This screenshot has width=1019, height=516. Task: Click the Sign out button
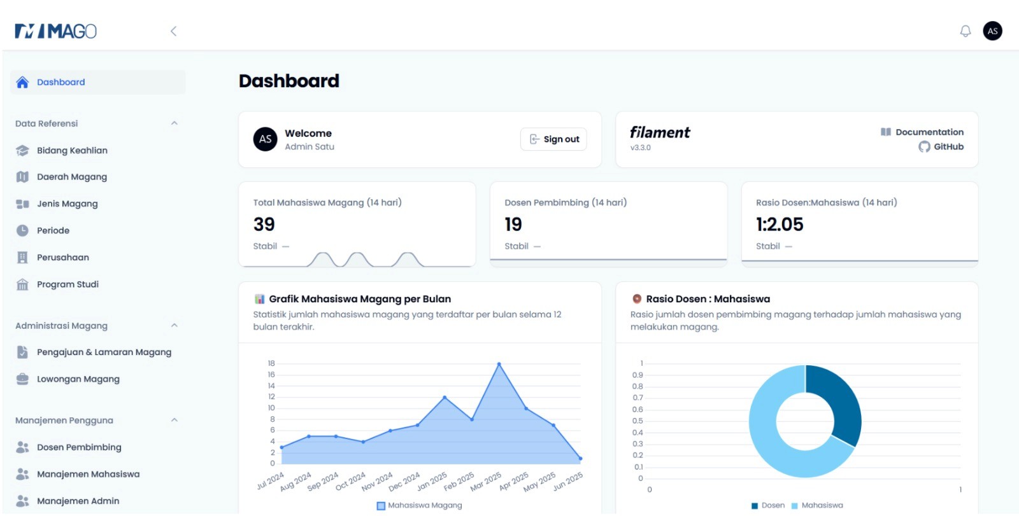coord(553,139)
